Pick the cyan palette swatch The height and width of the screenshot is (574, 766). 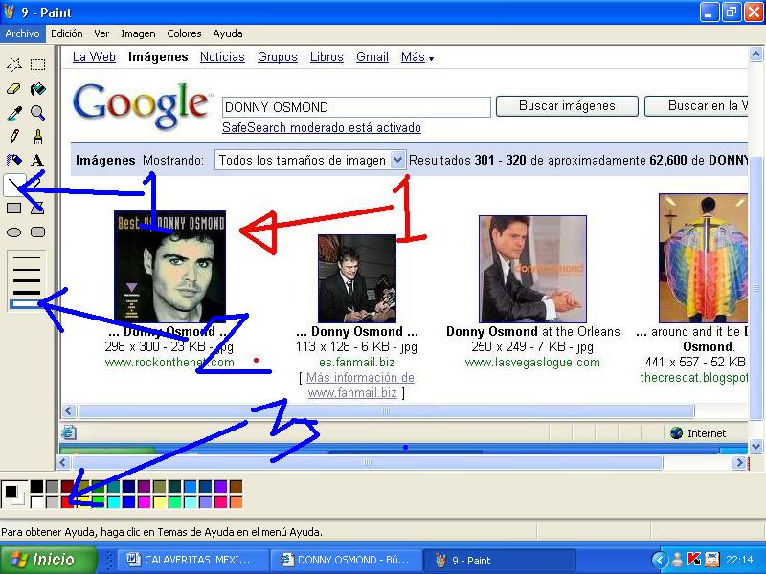tap(113, 501)
